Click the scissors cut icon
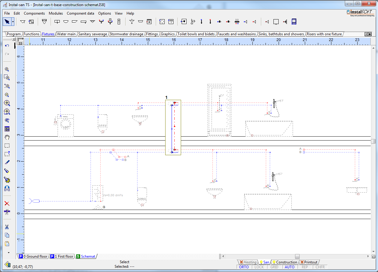The width and height of the screenshot is (378, 272). (7, 227)
